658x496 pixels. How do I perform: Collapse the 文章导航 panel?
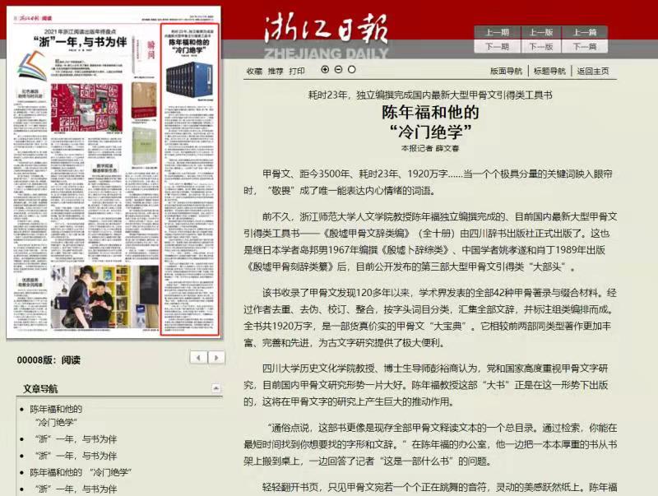coord(215,388)
